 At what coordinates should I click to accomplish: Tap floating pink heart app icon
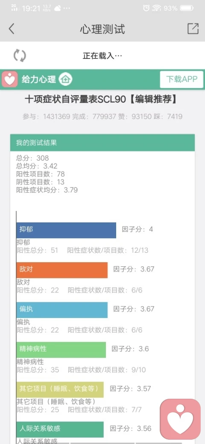[x=180, y=418]
